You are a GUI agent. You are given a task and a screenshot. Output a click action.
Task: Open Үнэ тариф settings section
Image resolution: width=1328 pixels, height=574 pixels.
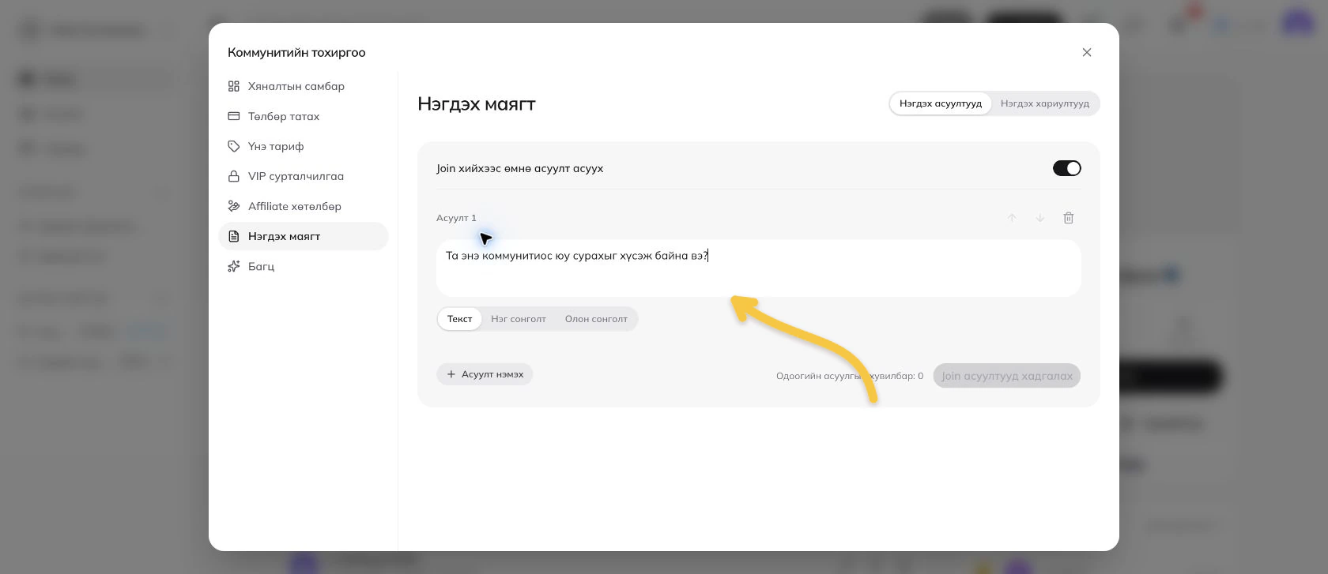[x=304, y=146]
